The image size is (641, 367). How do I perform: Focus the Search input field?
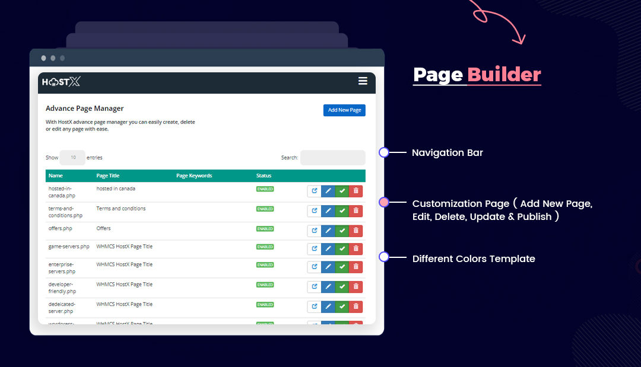(333, 158)
